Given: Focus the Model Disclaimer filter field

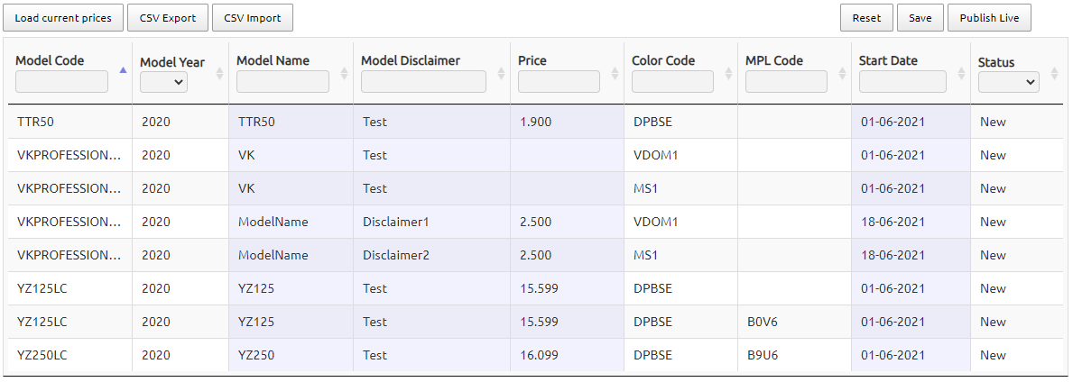Looking at the screenshot, I should [423, 81].
